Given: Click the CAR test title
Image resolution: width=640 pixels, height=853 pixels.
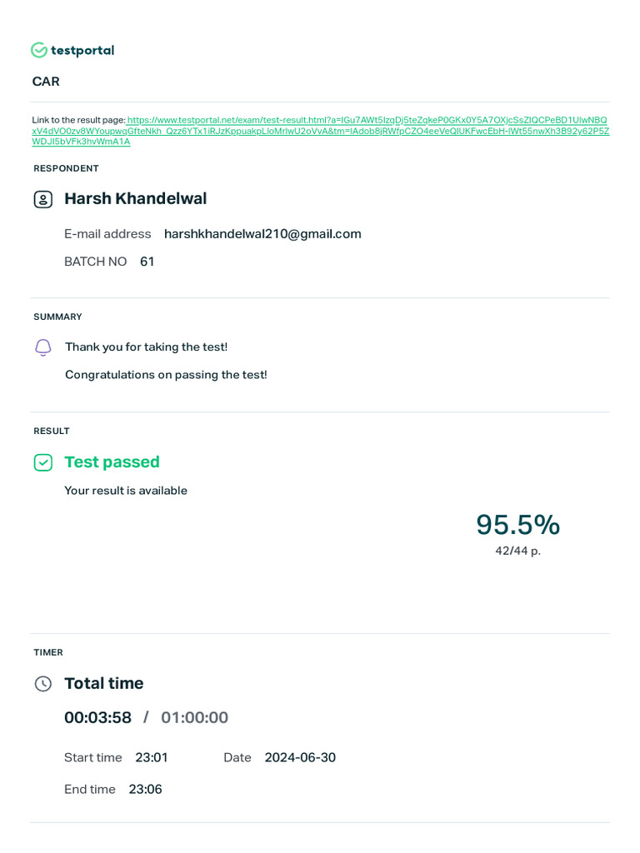Looking at the screenshot, I should (x=46, y=82).
